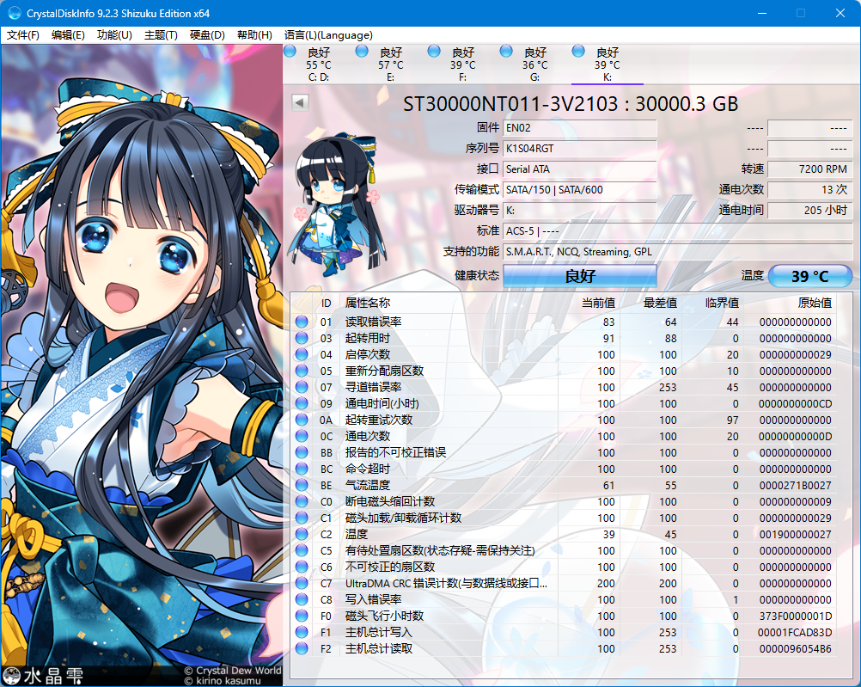Image resolution: width=861 pixels, height=687 pixels.
Task: Click the status orb of row F0 磁头飞行小时数
Action: (302, 616)
